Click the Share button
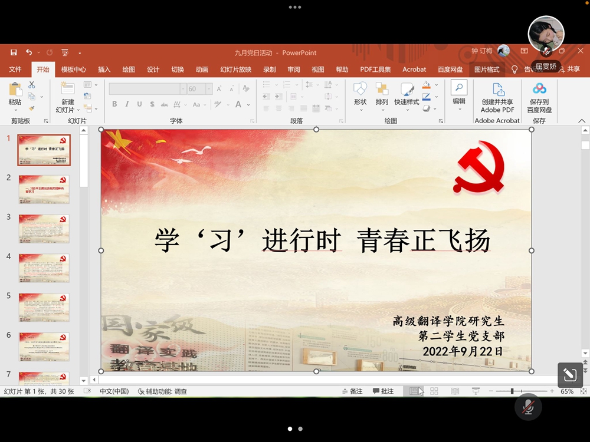Viewport: 590px width, 442px height. point(569,70)
